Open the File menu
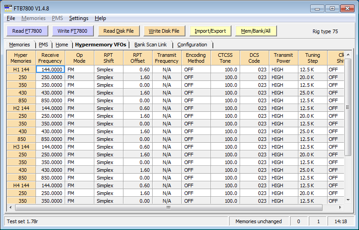Image resolution: width=359 pixels, height=230 pixels. tap(11, 18)
